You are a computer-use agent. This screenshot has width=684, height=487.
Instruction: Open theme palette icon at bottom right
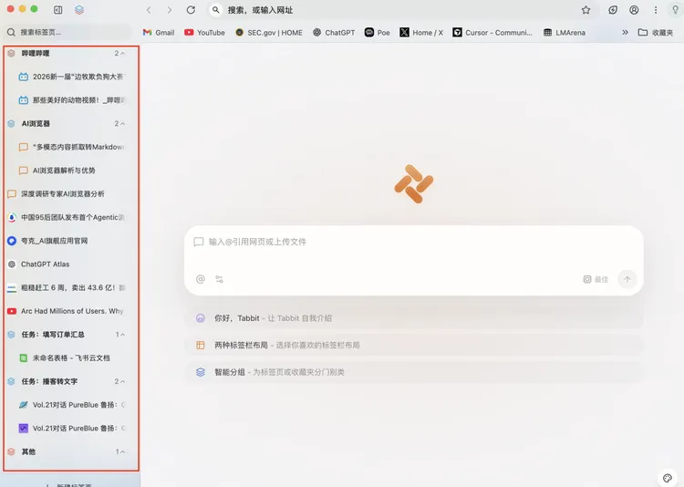(x=668, y=478)
